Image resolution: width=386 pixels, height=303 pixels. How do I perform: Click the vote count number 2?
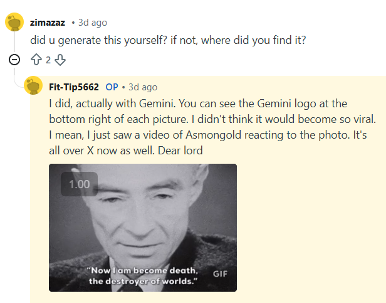tap(48, 60)
